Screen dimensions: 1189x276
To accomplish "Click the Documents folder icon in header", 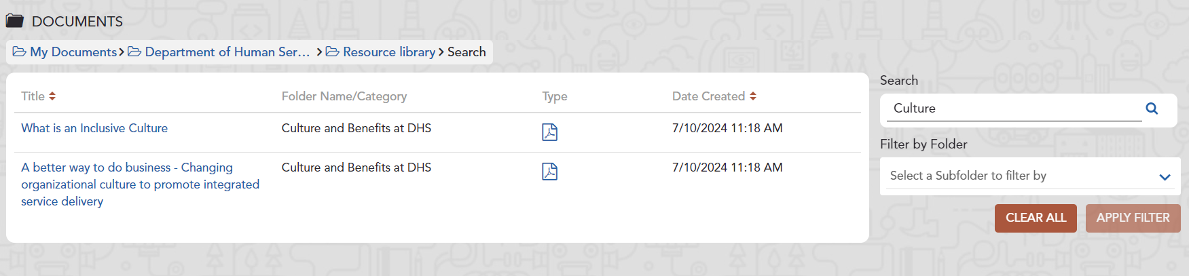I will click(14, 21).
